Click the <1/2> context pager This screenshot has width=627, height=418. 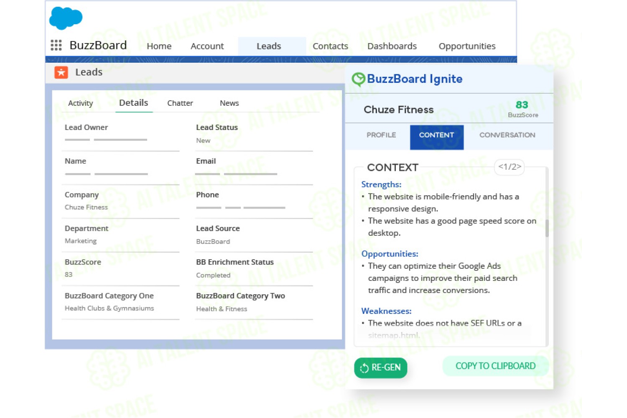(510, 167)
